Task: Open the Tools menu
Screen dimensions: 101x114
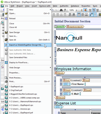Action: tap(95, 6)
